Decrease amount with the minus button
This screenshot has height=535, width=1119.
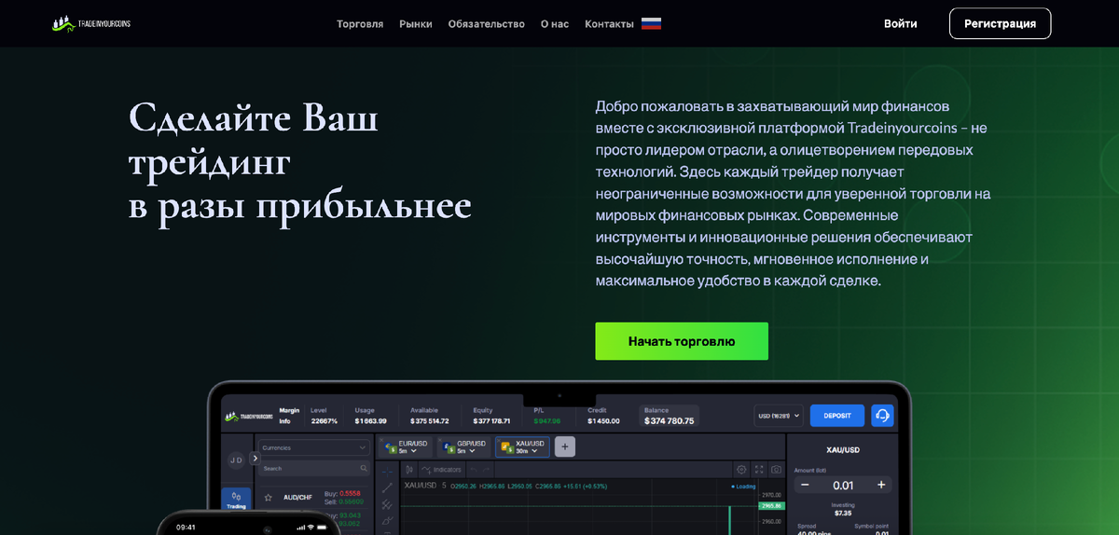(805, 485)
